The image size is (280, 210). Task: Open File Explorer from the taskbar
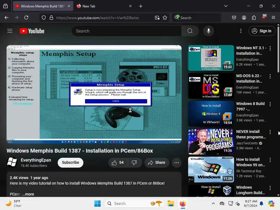pyautogui.click(x=171, y=203)
